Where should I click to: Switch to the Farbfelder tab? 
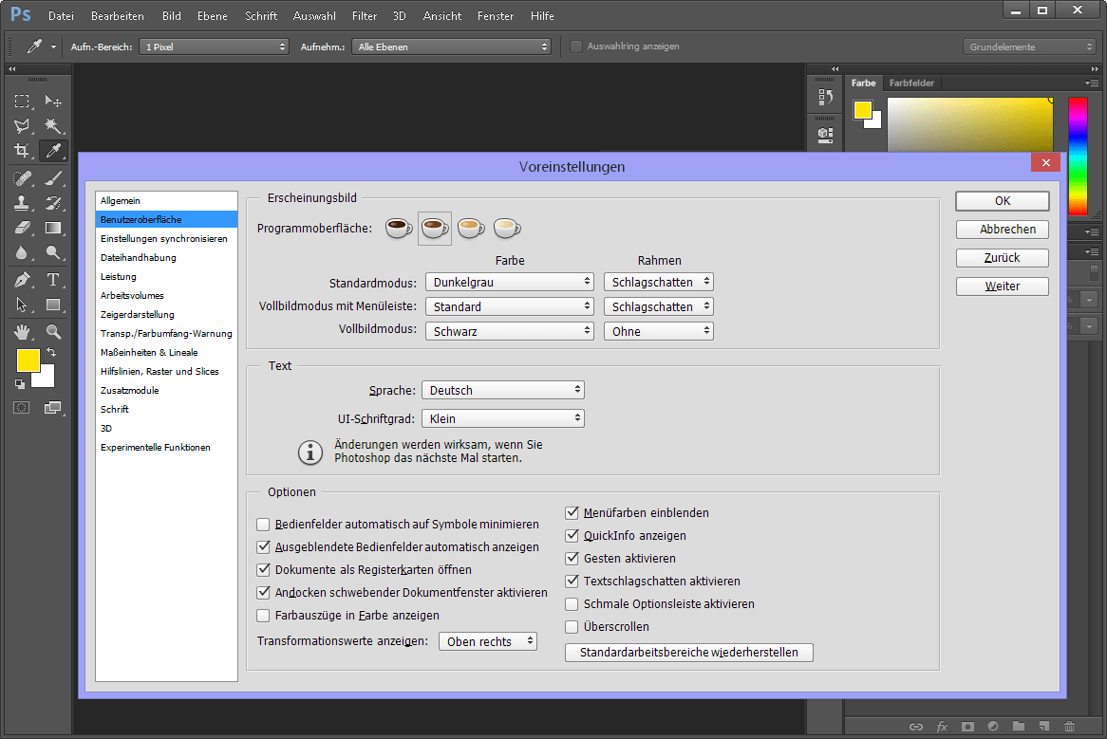911,83
